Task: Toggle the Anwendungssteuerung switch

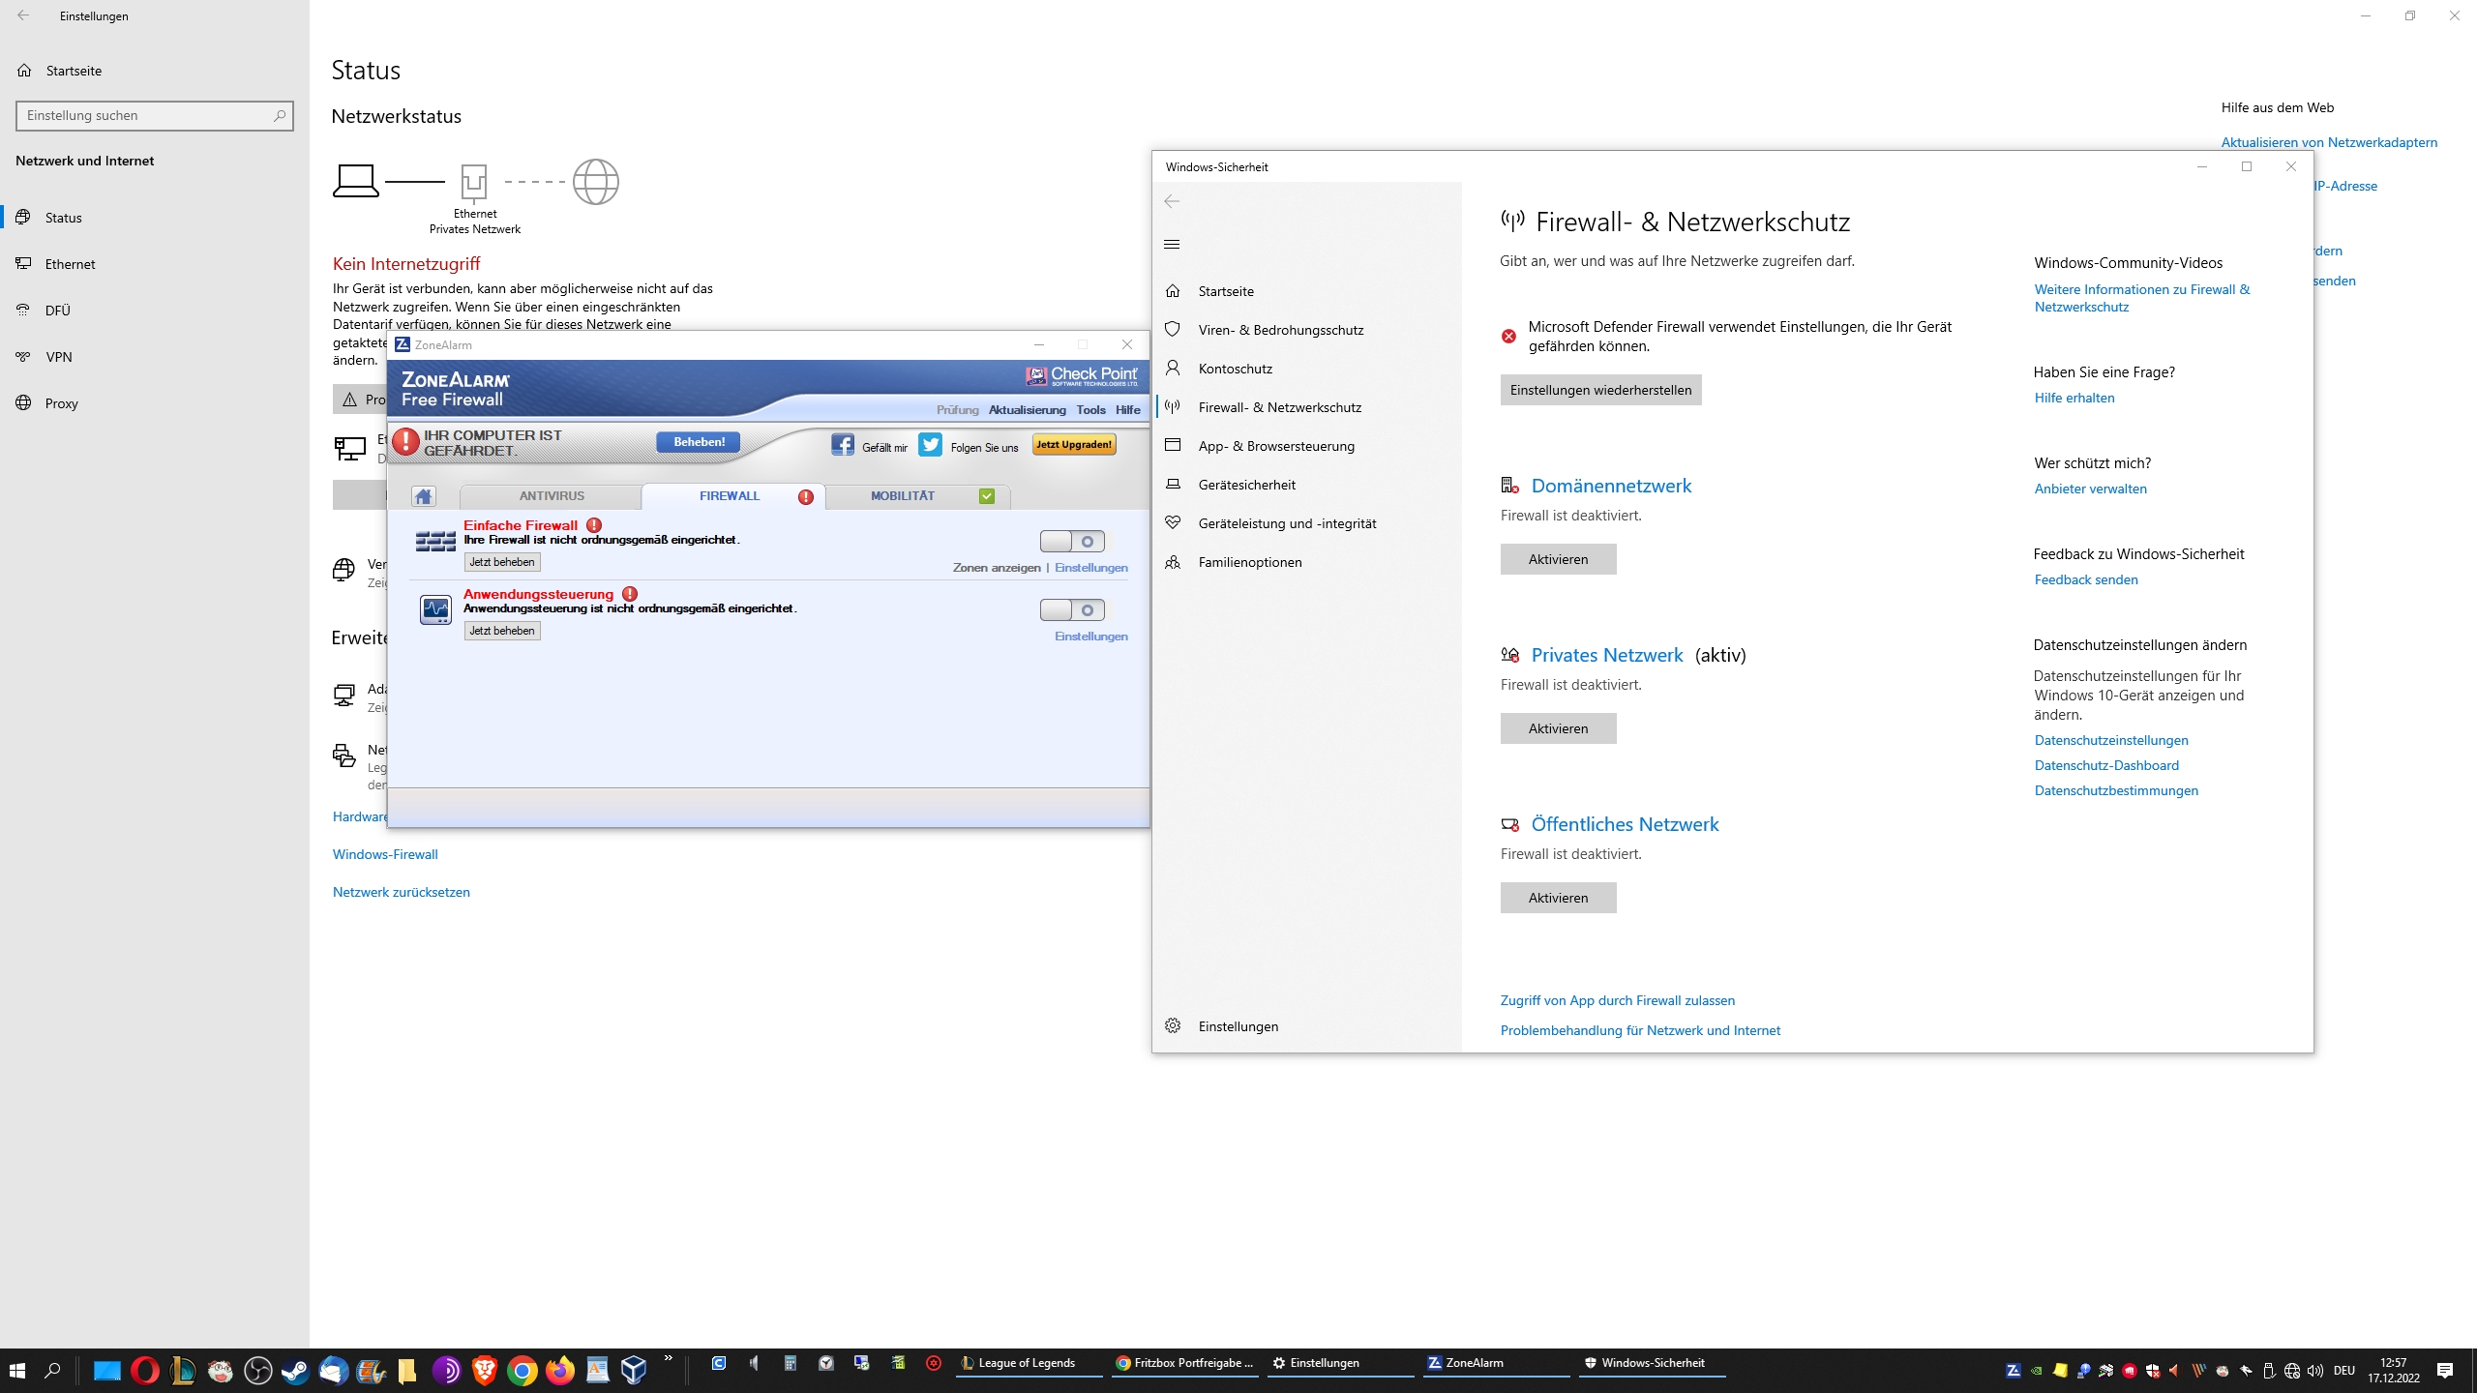Action: [x=1071, y=610]
